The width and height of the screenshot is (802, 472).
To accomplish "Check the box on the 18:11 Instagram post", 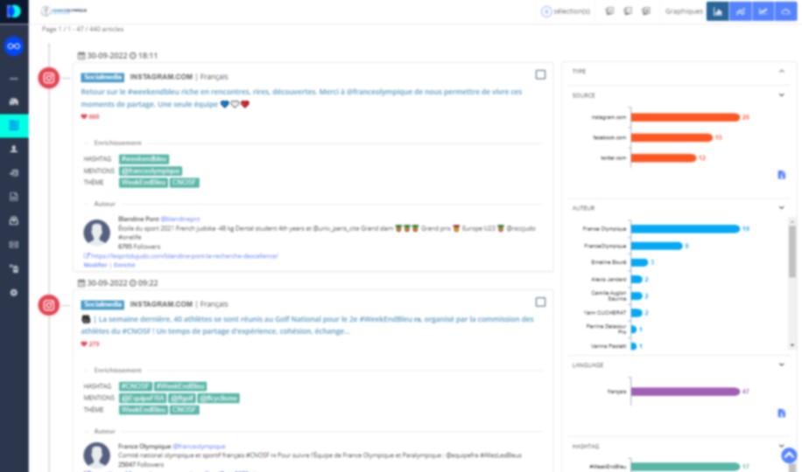I will pos(540,75).
